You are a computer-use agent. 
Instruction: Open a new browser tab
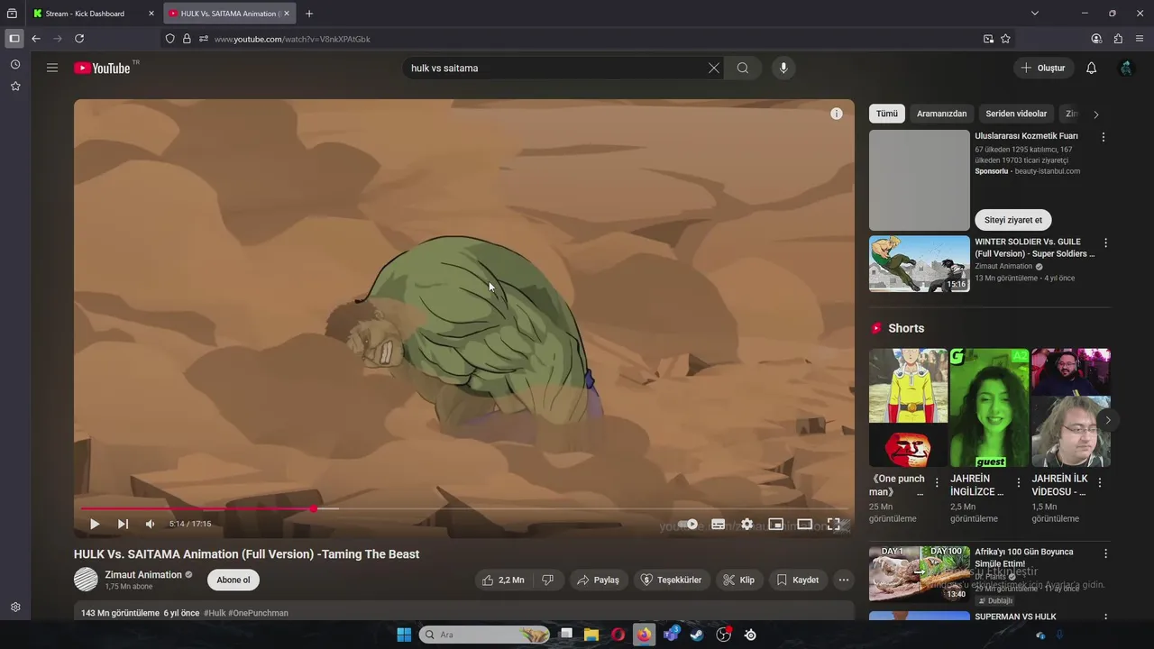pyautogui.click(x=309, y=14)
